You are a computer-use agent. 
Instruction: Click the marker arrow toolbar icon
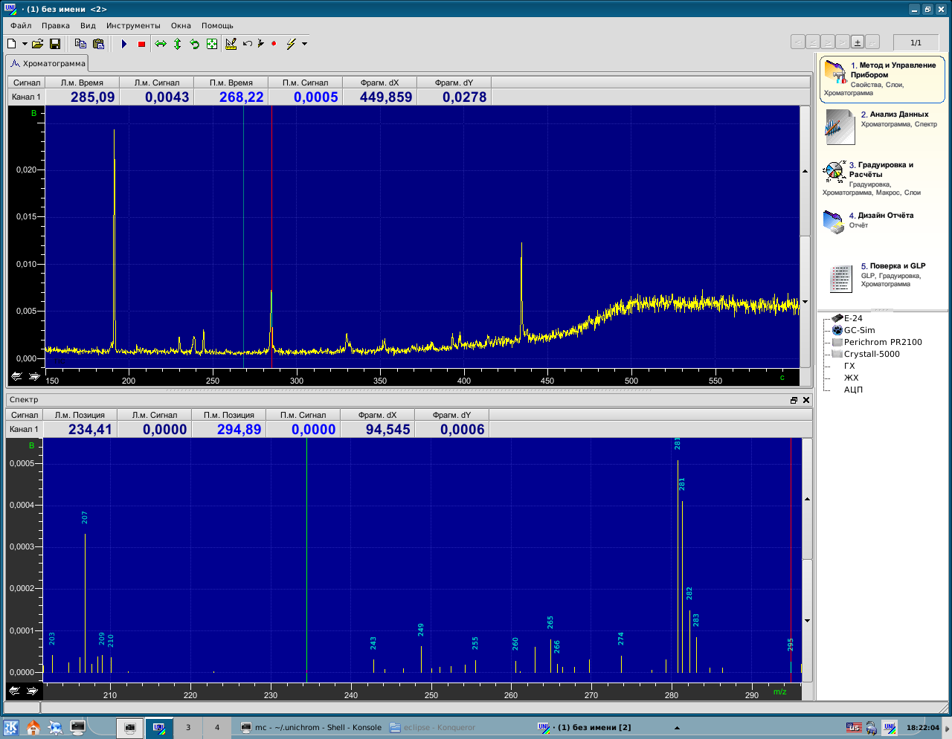click(261, 44)
